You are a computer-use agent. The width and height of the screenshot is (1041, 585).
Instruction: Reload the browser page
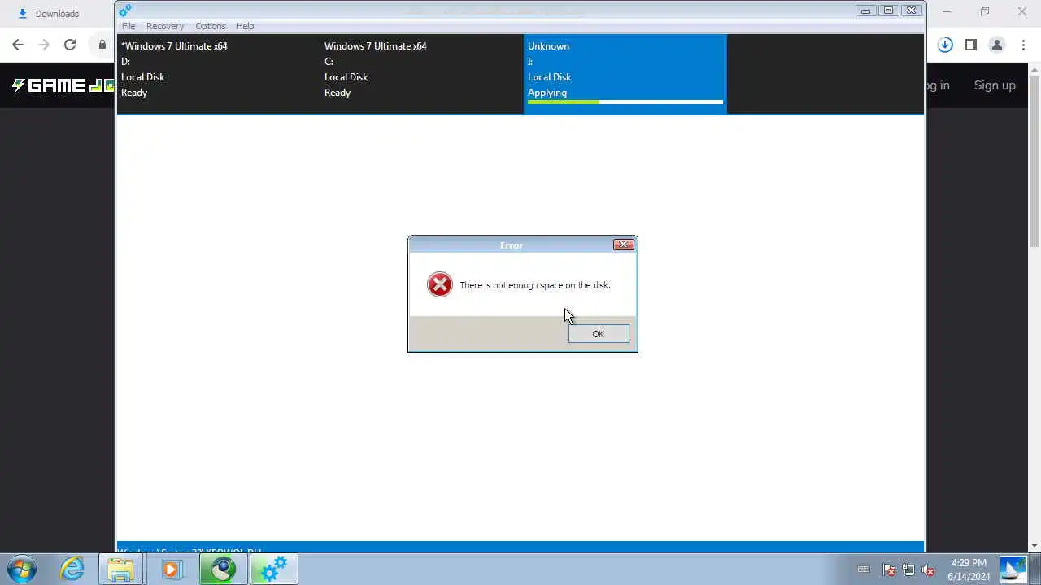pyautogui.click(x=70, y=45)
